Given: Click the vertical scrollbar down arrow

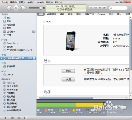Looking at the screenshot, I should pos(131,95).
